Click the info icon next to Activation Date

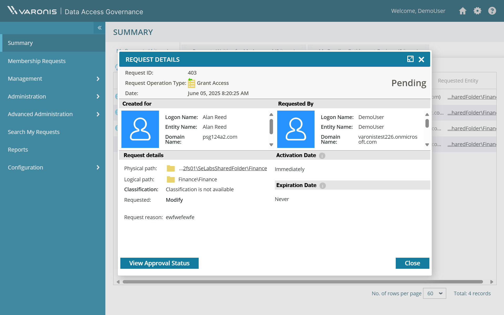[322, 156]
